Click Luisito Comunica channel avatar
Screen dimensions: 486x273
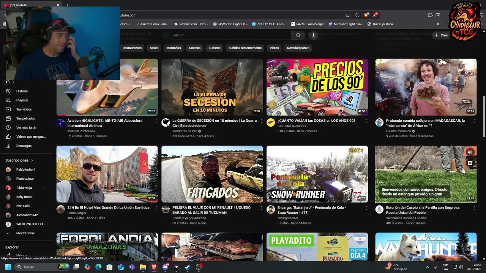379,122
